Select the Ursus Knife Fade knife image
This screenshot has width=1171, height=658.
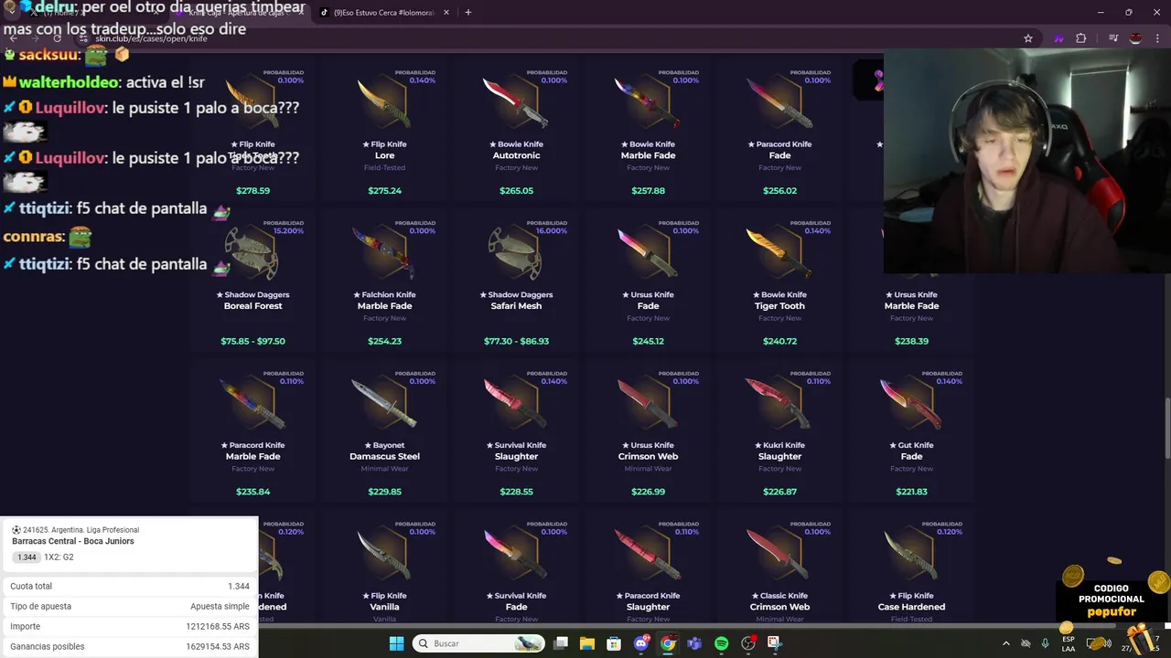point(648,253)
